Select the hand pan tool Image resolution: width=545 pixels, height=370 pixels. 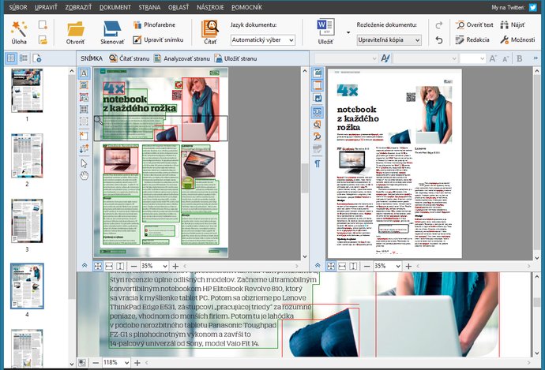tap(84, 176)
